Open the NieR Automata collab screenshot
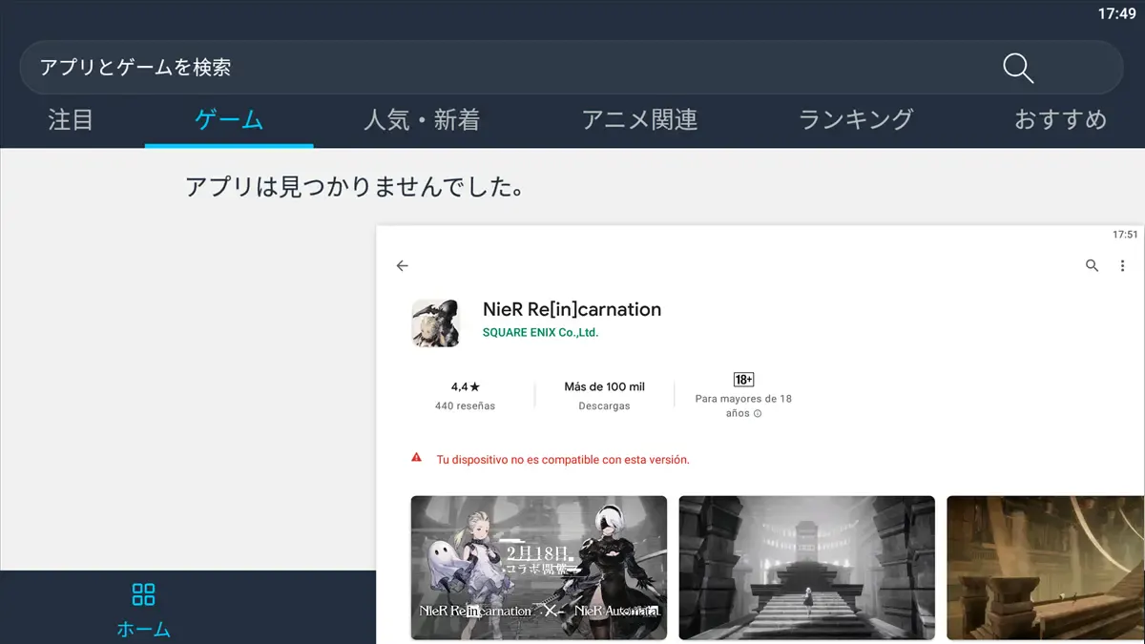This screenshot has width=1145, height=644. pyautogui.click(x=538, y=567)
